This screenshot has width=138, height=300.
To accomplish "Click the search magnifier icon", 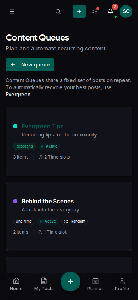I will click(58, 11).
